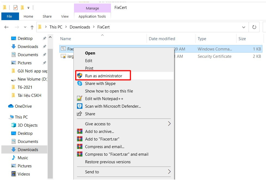266x182 pixels.
Task: Choose Print from the context menu
Action: click(x=89, y=68)
